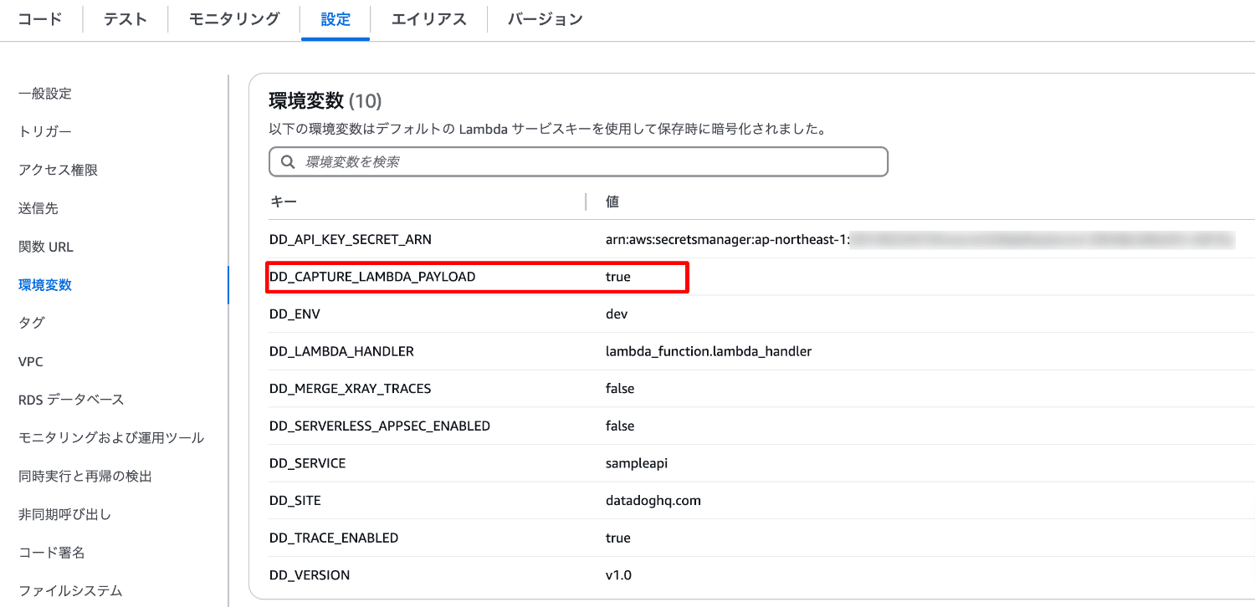Screen dimensions: 1255x607
Task: Select RDS データベース in the sidebar
Action: pyautogui.click(x=71, y=400)
